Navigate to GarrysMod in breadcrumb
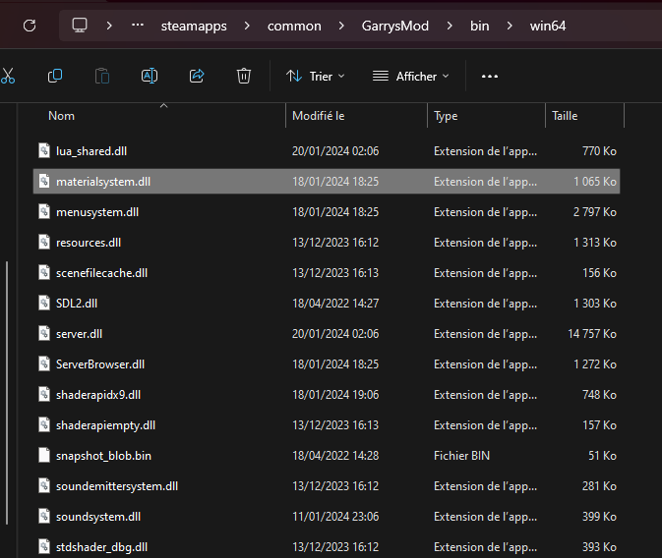This screenshot has height=558, width=662. [x=395, y=26]
